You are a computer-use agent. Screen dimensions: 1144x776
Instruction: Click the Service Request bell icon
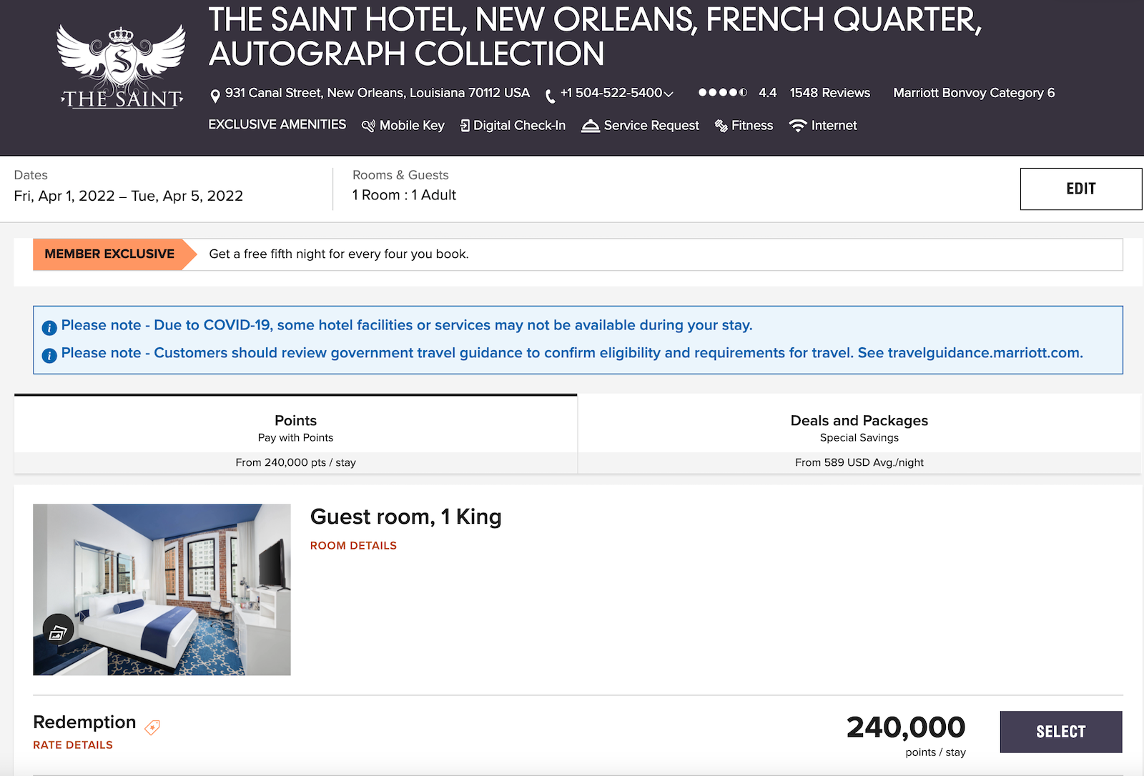click(x=591, y=125)
